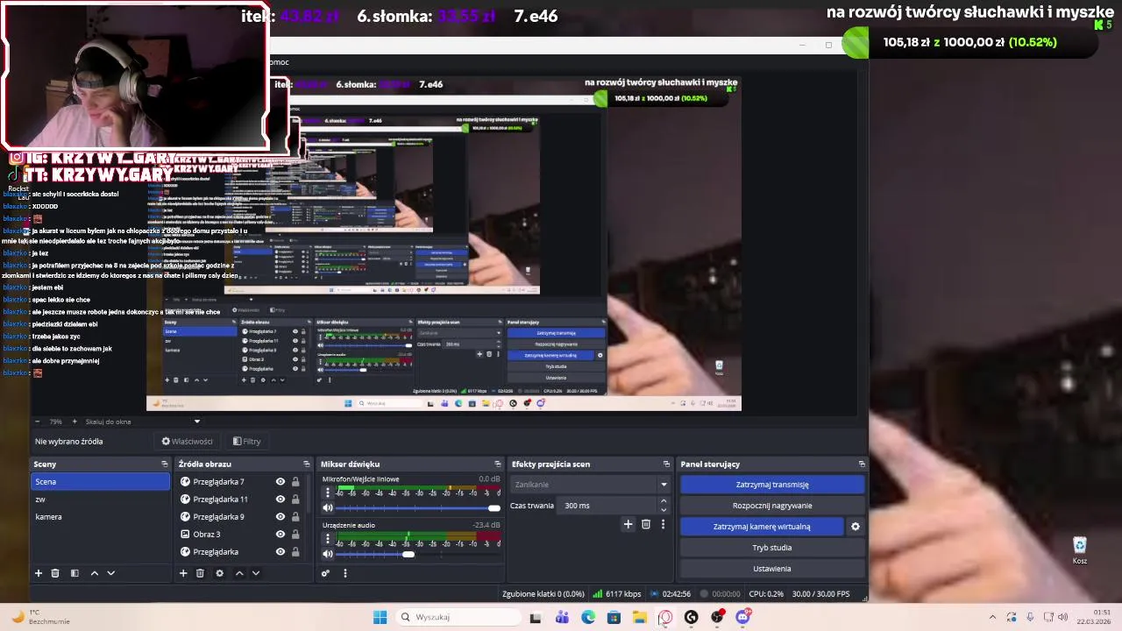The height and width of the screenshot is (631, 1122).
Task: Enable Tryb studia
Action: (x=772, y=548)
